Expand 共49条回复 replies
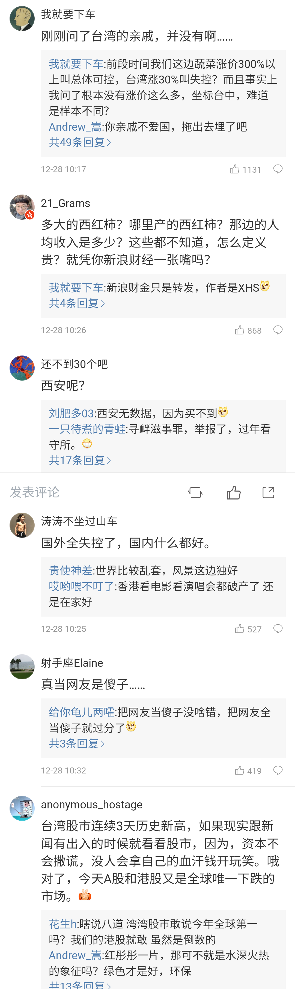This screenshot has height=989, width=295. pos(80,142)
